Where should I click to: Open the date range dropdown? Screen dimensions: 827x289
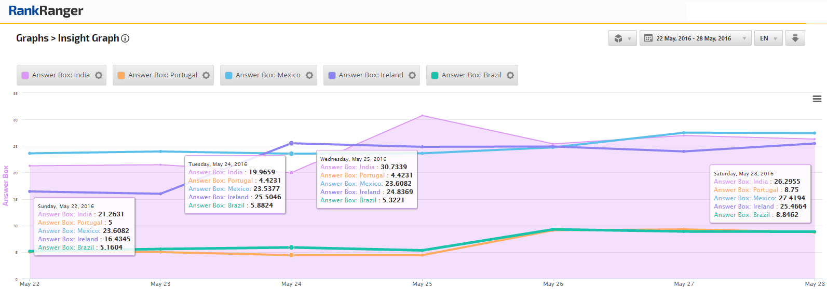(x=695, y=38)
